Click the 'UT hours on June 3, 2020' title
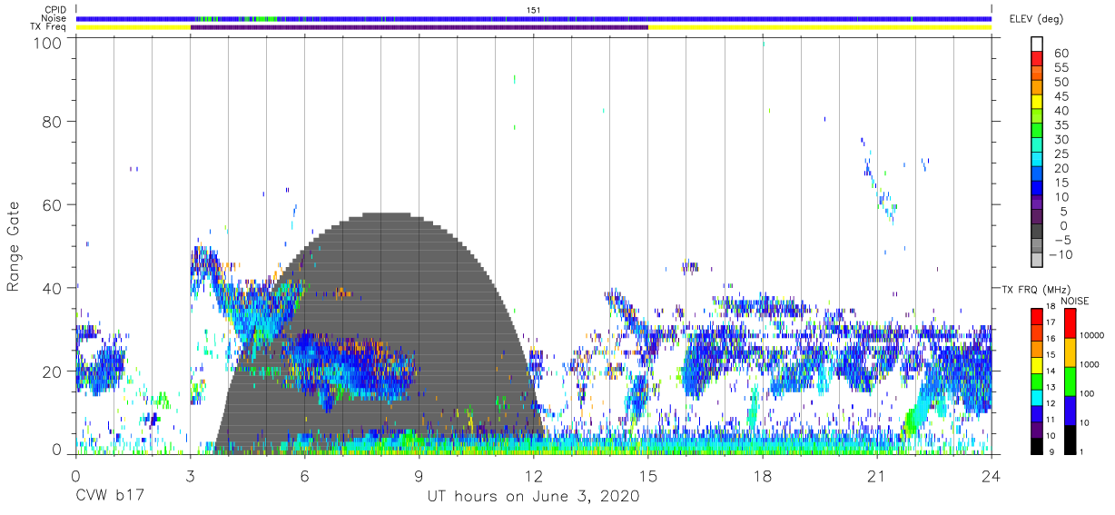This screenshot has height=515, width=1115. 534,497
